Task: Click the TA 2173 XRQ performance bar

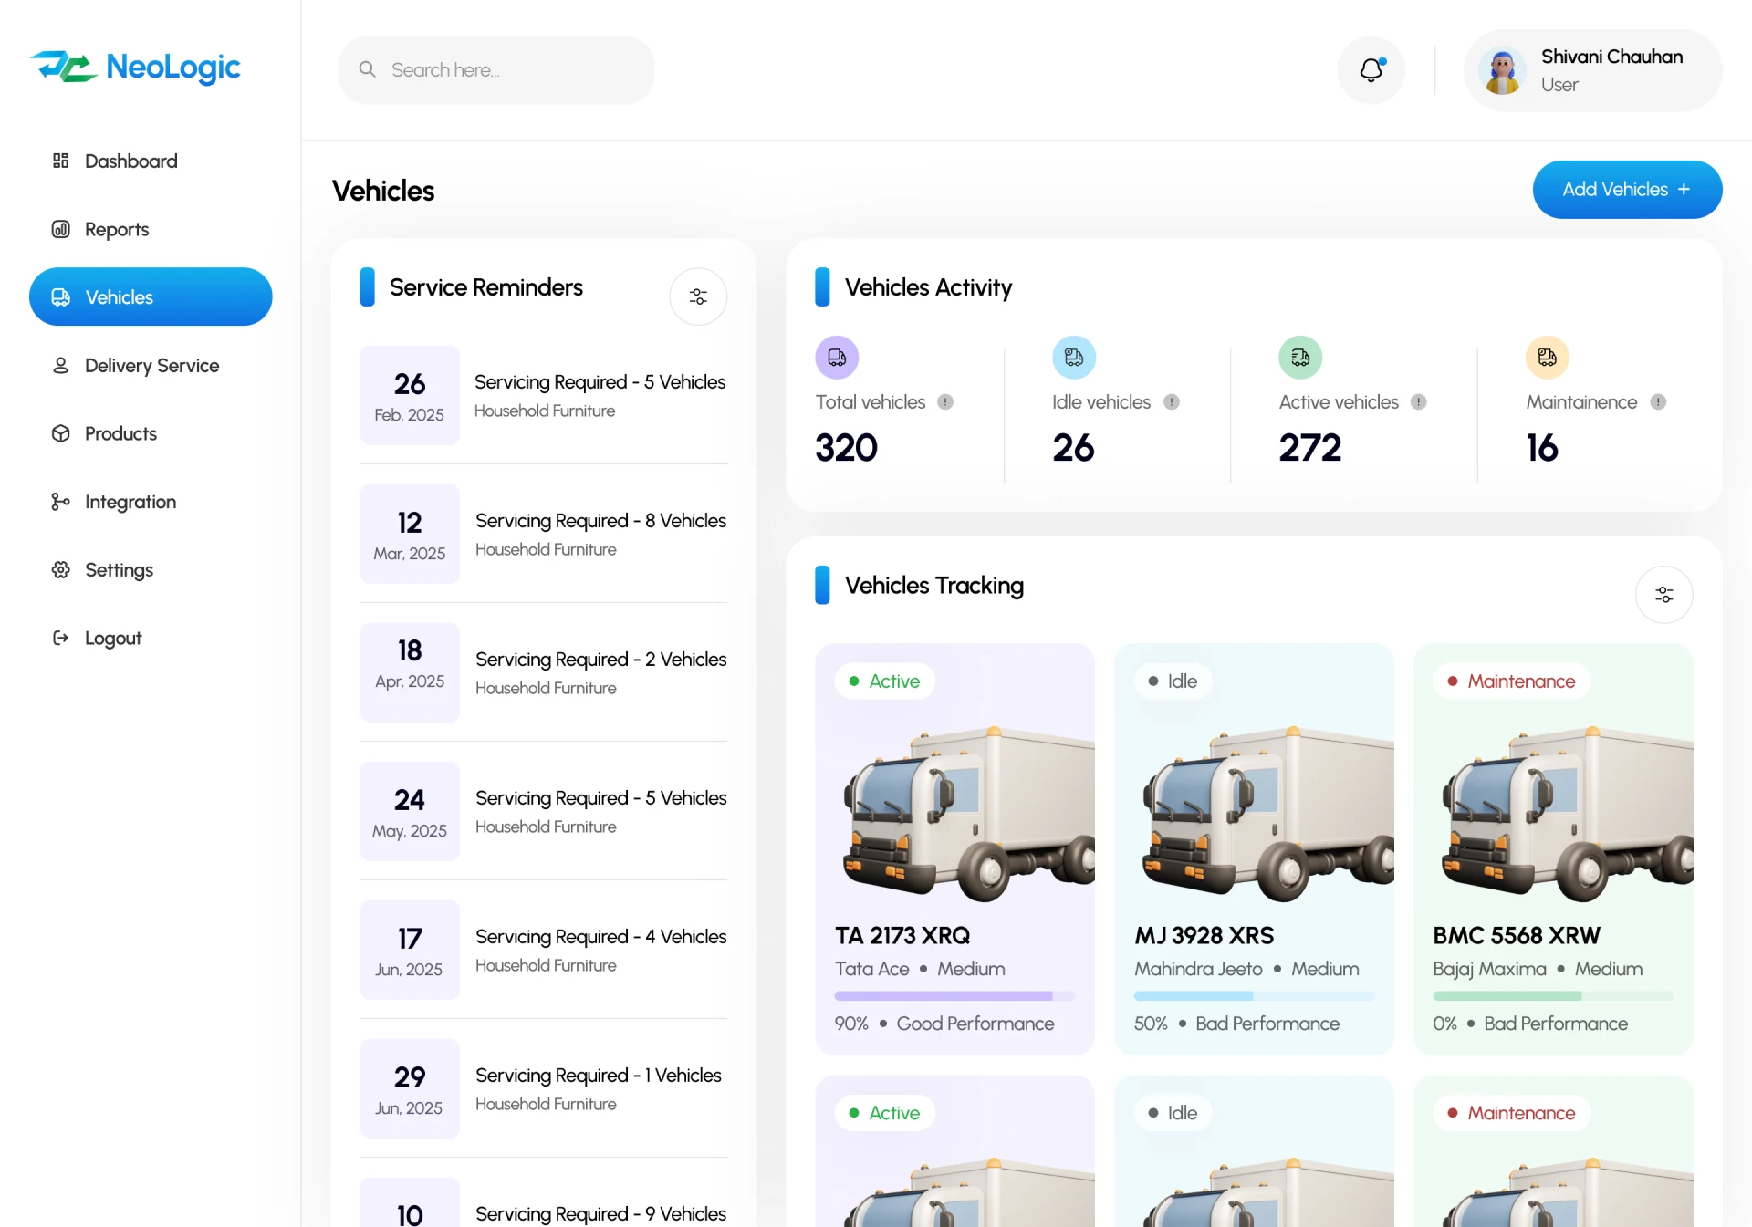Action: coord(953,996)
